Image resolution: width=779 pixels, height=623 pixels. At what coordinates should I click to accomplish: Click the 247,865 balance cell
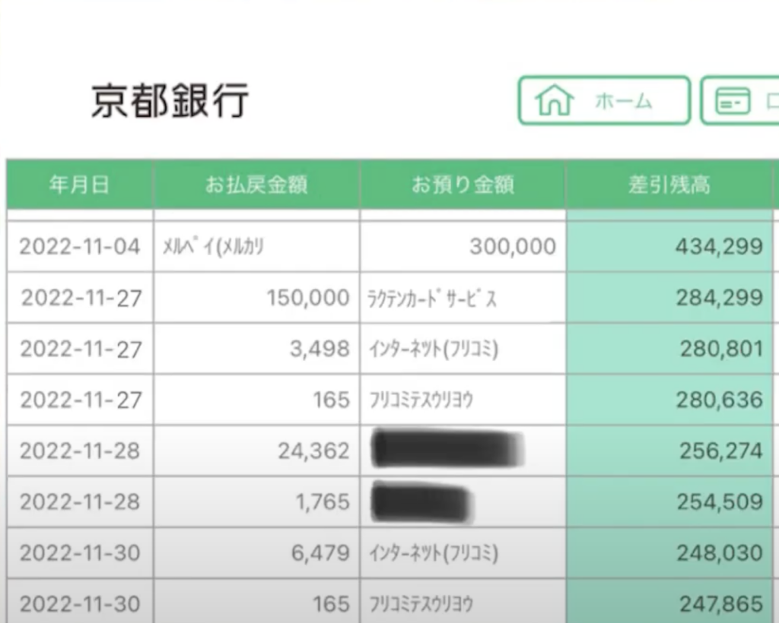tap(669, 601)
